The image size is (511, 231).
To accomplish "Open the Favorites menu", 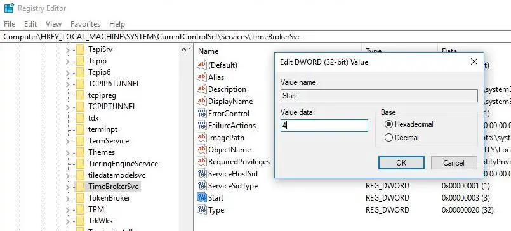I will (x=86, y=23).
